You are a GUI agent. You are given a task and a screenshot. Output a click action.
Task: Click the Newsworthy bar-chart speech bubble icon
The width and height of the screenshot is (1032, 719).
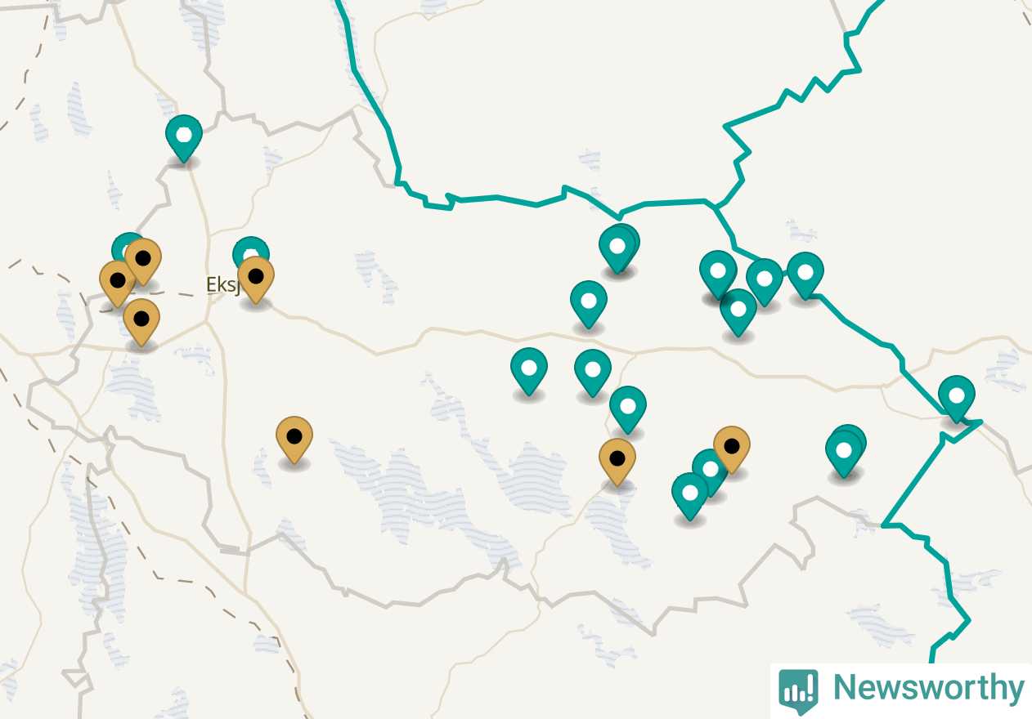pos(798,691)
